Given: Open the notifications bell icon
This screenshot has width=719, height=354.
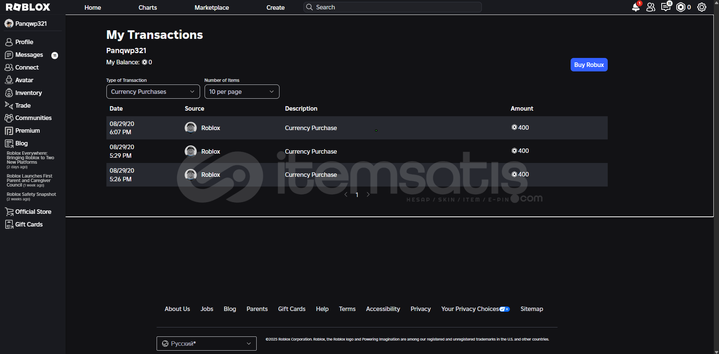Looking at the screenshot, I should pyautogui.click(x=635, y=7).
